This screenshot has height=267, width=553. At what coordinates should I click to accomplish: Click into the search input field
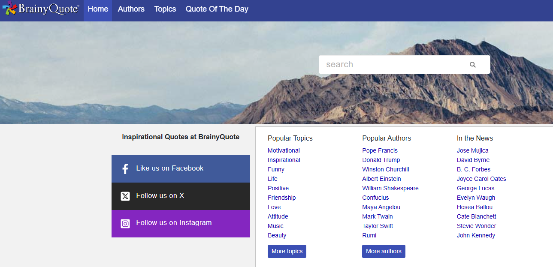[390, 65]
